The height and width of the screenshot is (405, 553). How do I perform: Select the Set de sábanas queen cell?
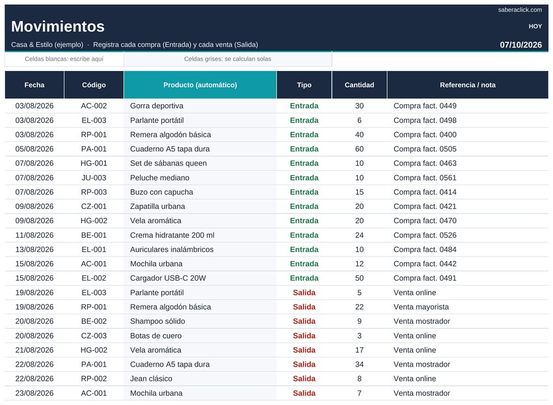200,163
